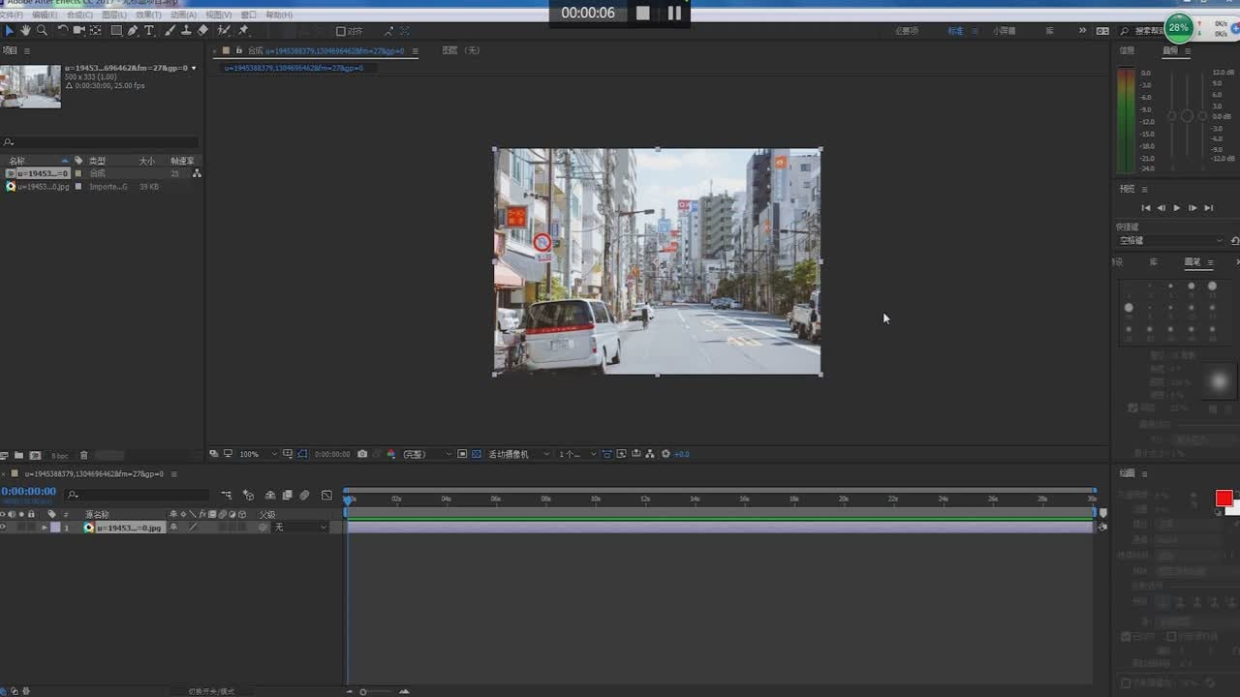Switch to the 必要项 workspace
The height and width of the screenshot is (697, 1240).
tap(907, 31)
